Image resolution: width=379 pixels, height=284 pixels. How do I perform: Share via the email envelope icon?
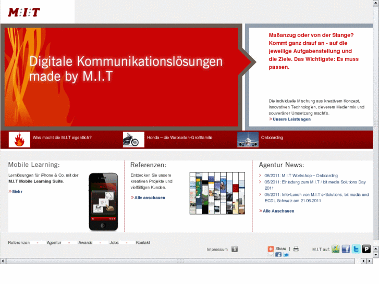[271, 254]
